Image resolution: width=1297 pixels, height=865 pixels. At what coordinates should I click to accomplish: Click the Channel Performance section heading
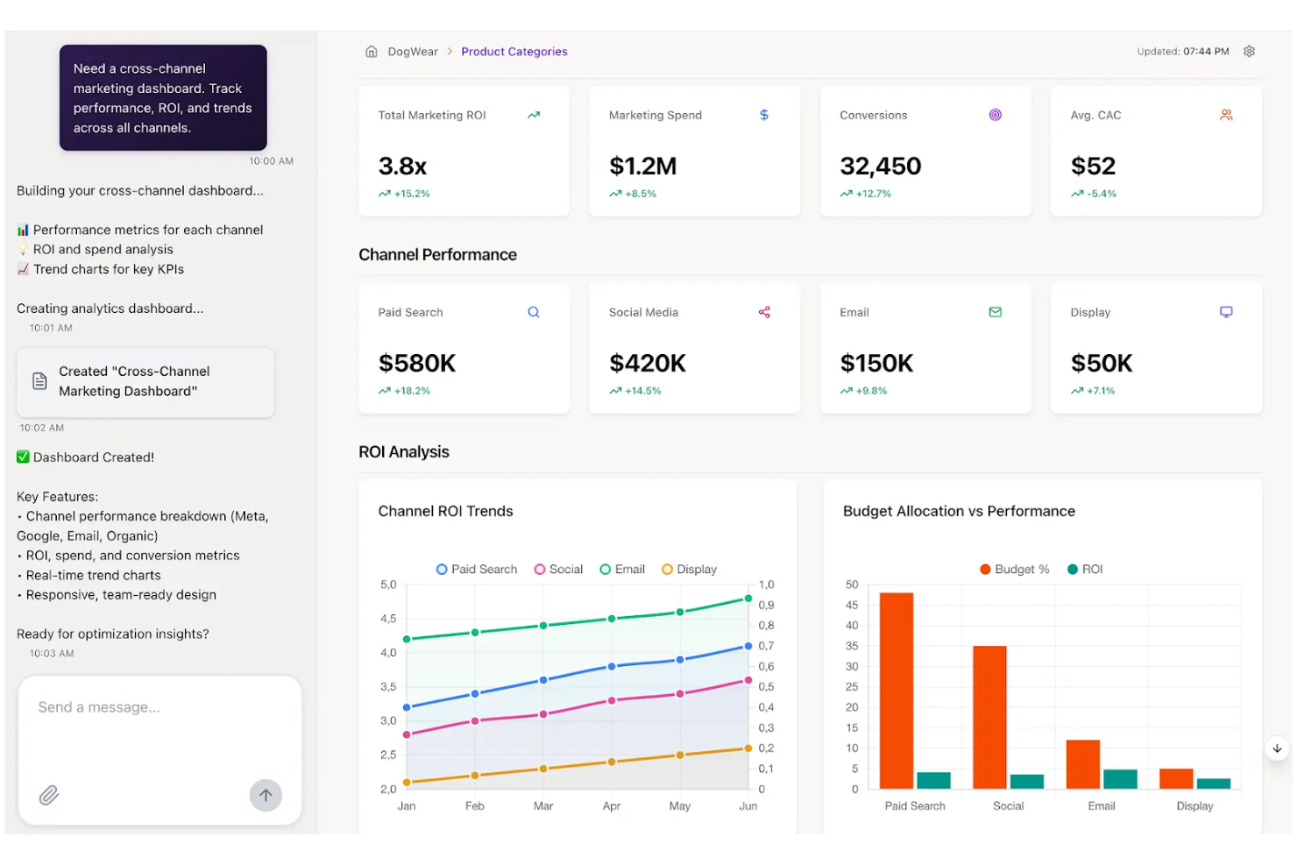click(437, 255)
